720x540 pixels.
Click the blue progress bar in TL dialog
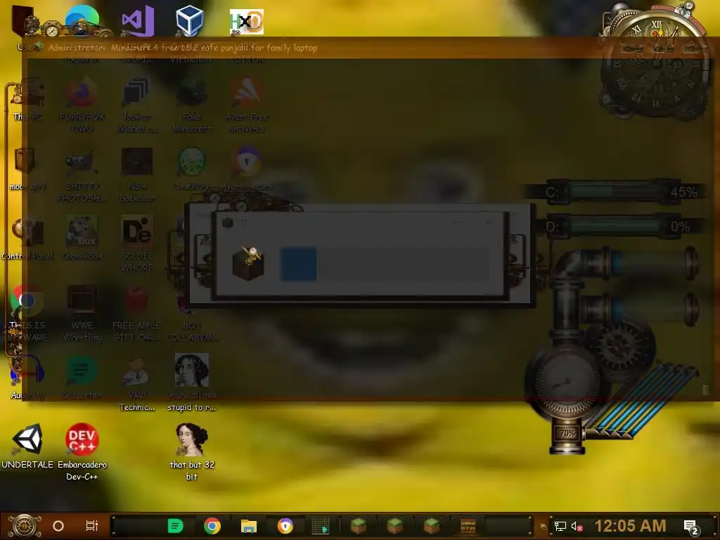[x=298, y=264]
